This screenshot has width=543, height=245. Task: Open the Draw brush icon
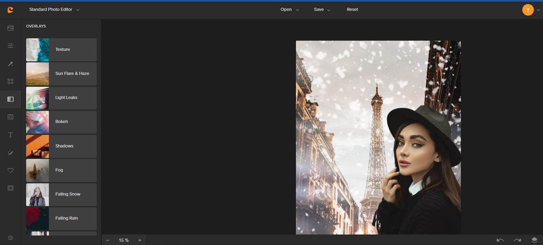tap(11, 152)
